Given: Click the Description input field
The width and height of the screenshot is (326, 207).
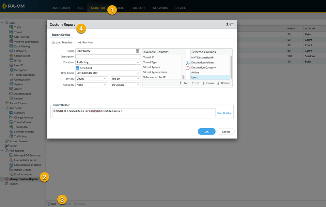Looking at the screenshot, I should pos(108,57).
